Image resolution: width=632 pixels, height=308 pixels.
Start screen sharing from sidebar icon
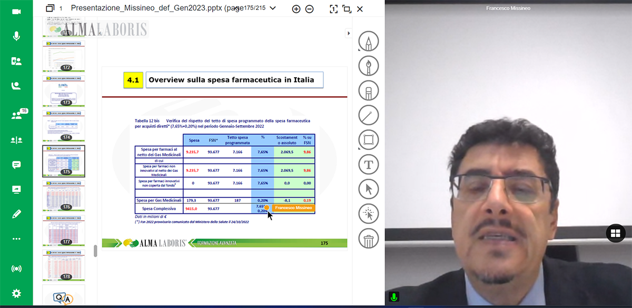pyautogui.click(x=16, y=189)
